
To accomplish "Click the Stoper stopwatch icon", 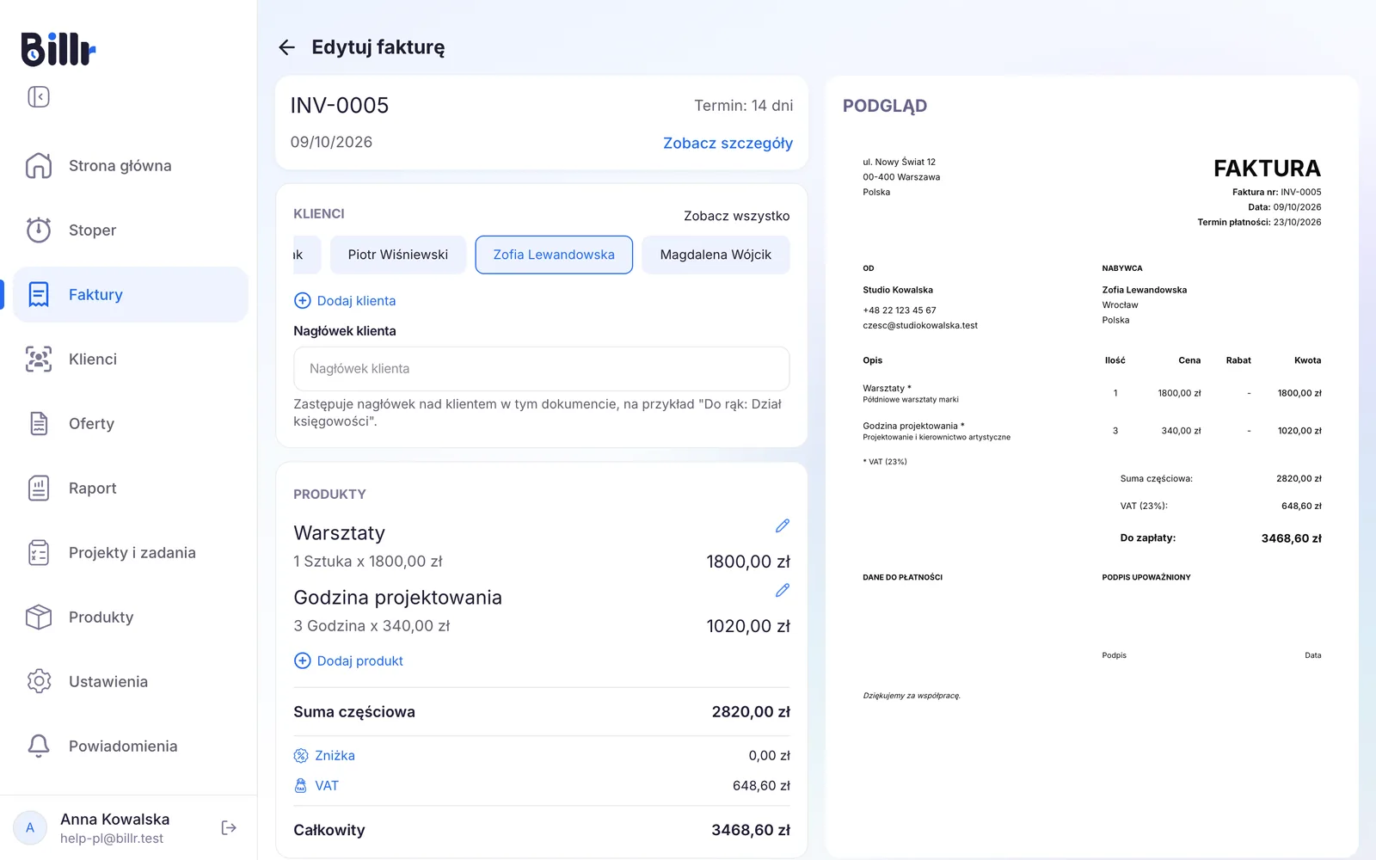I will click(x=39, y=230).
